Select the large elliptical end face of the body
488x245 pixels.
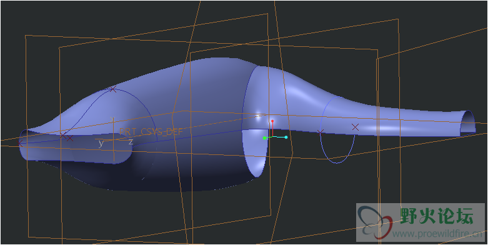(x=254, y=121)
